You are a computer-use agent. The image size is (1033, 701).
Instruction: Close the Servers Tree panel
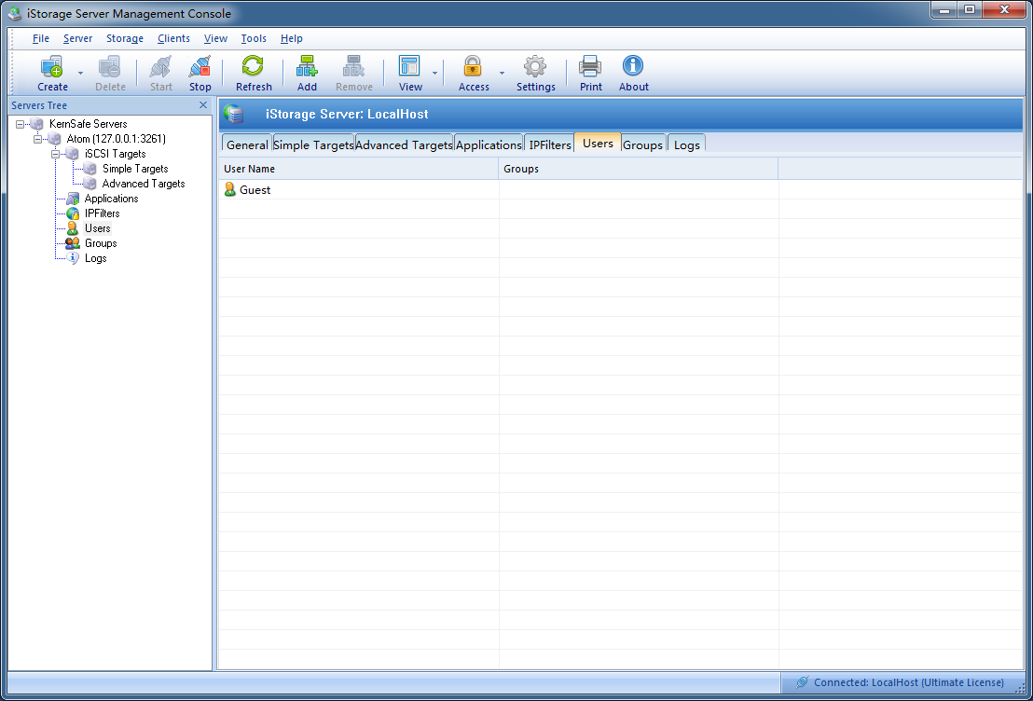(x=203, y=105)
